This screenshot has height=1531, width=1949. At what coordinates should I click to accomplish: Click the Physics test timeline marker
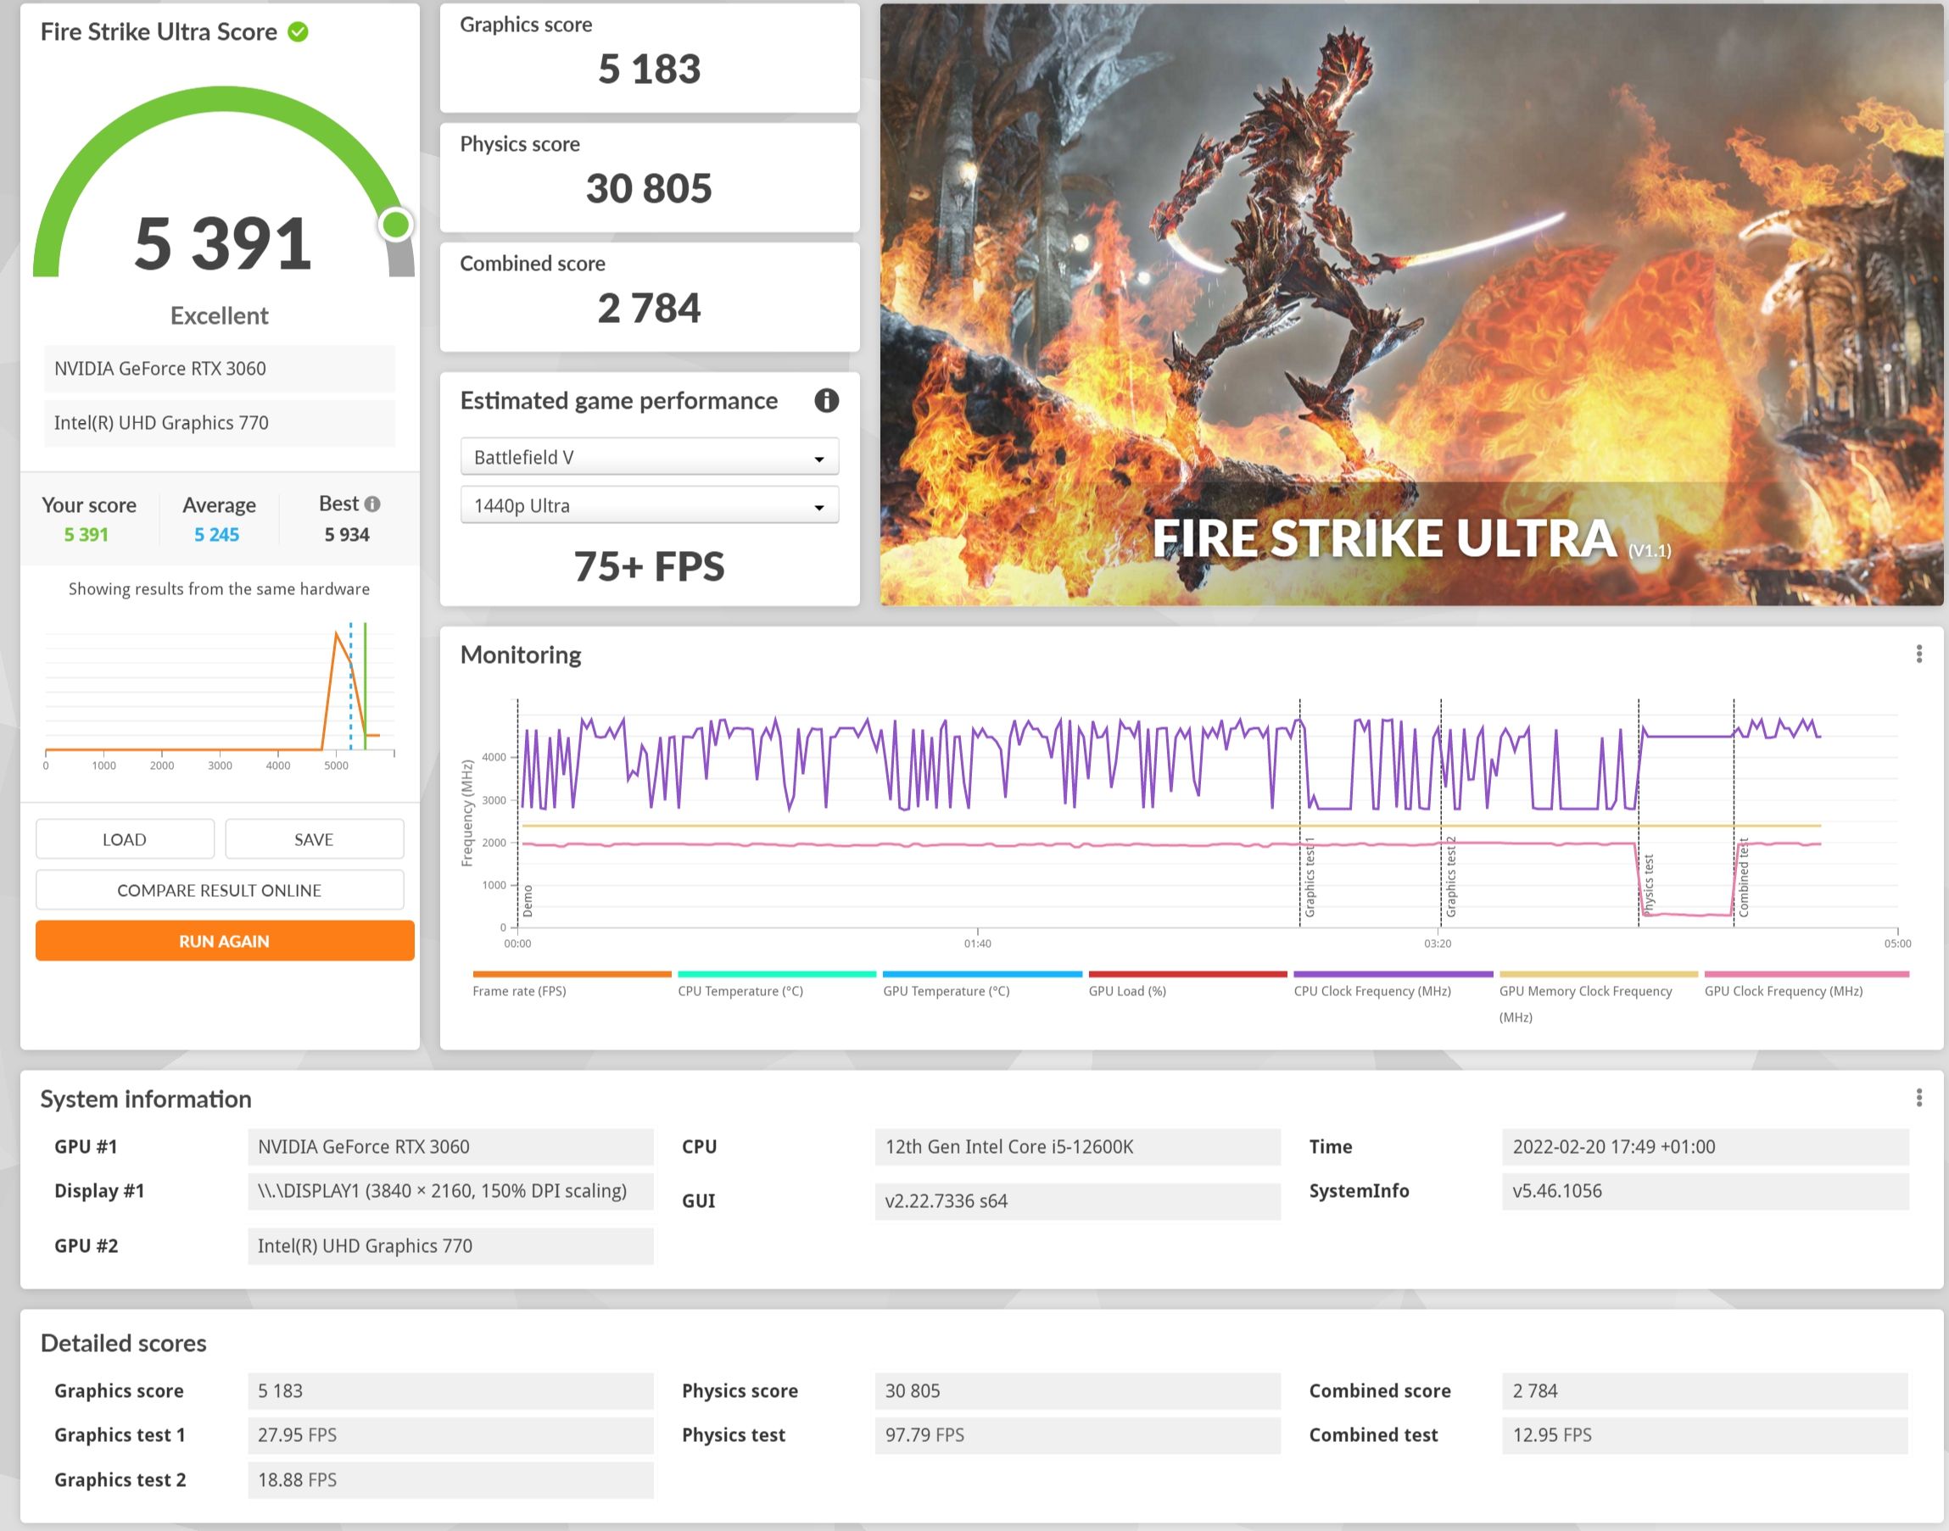[1648, 885]
